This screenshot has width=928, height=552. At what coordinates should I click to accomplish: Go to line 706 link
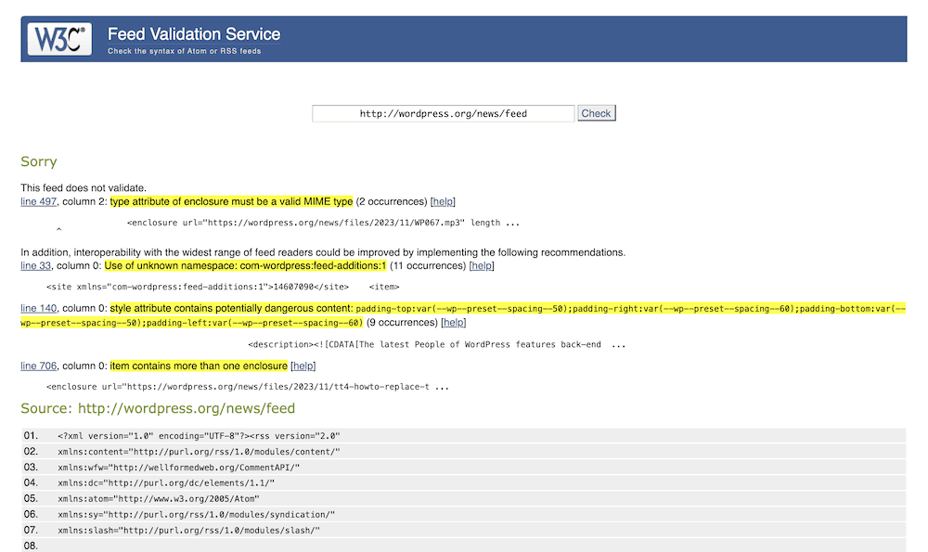39,366
